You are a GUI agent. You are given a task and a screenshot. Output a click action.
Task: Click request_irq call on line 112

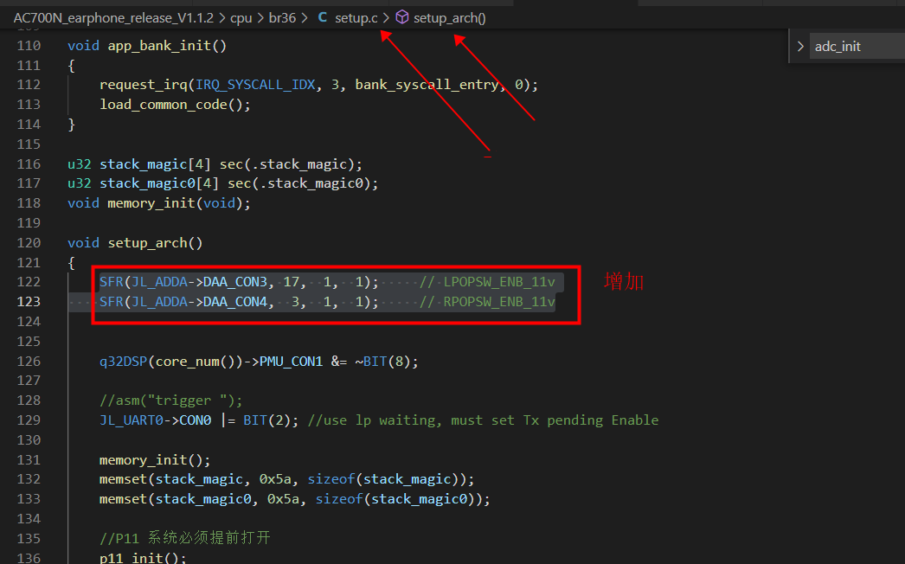(143, 85)
